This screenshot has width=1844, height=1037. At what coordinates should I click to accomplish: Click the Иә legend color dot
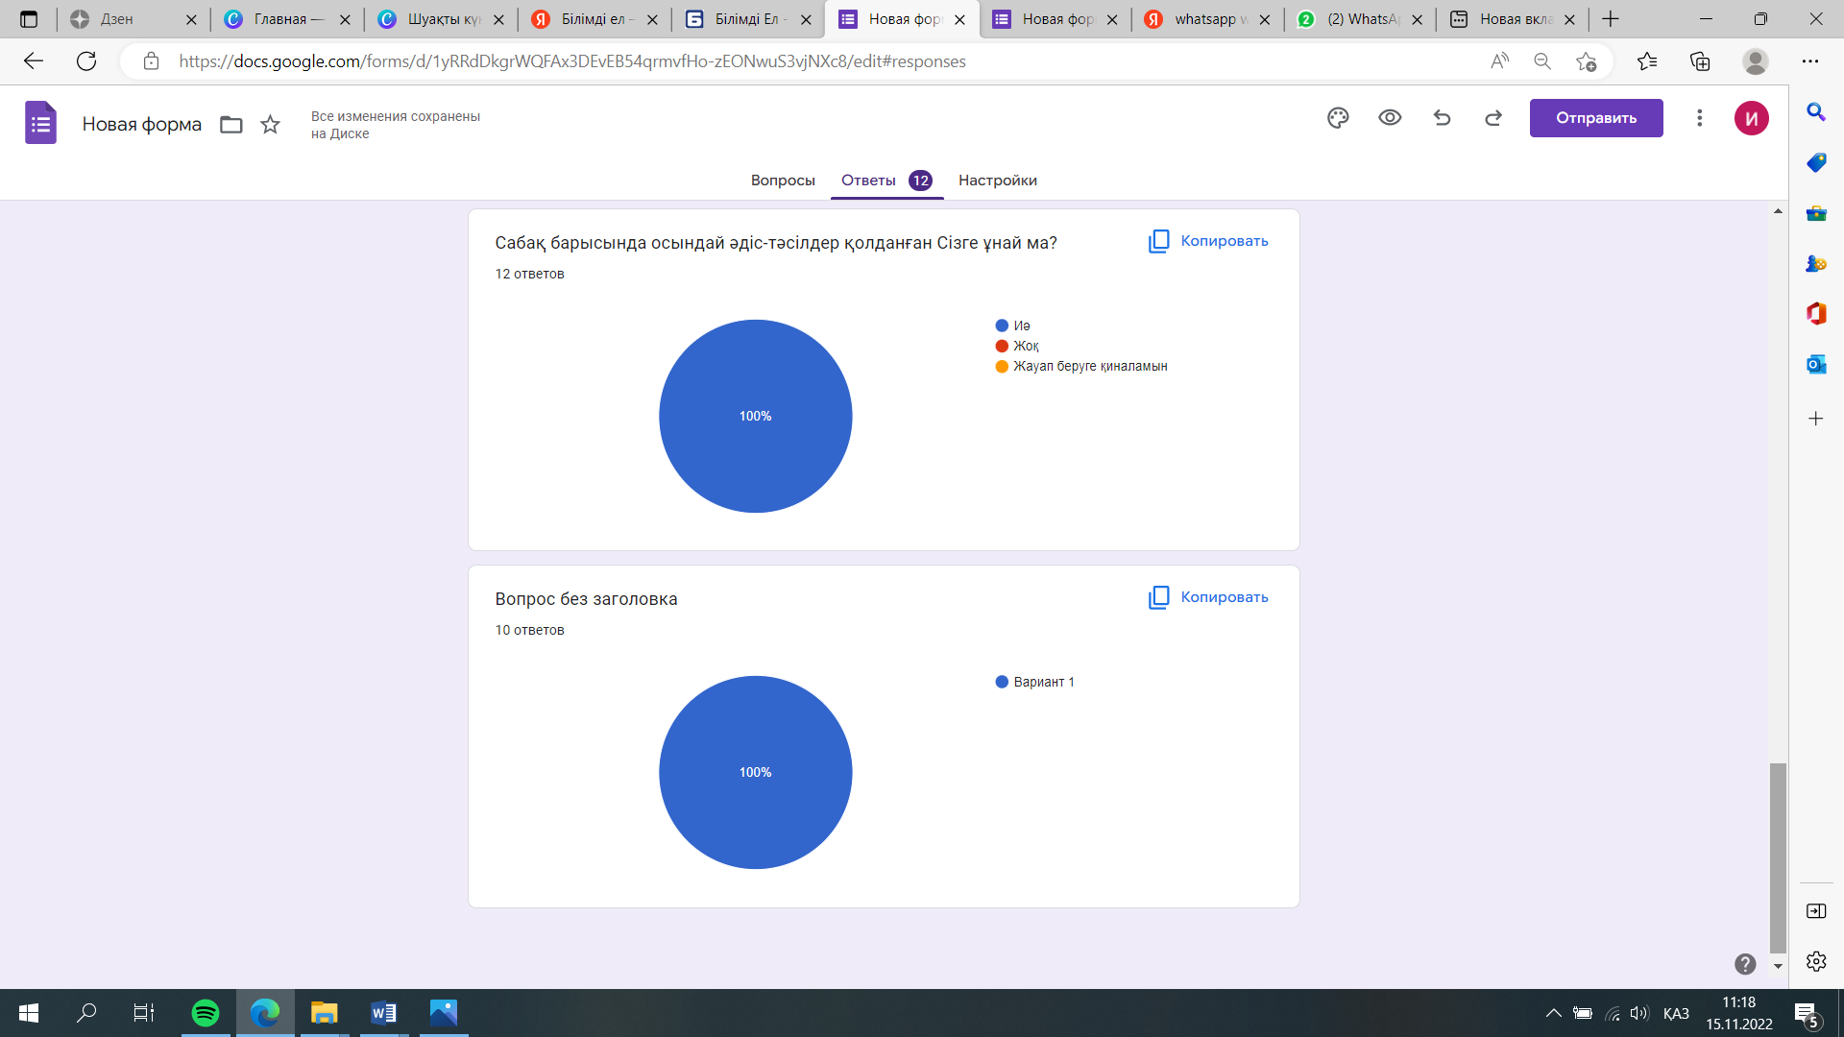pyautogui.click(x=1002, y=326)
